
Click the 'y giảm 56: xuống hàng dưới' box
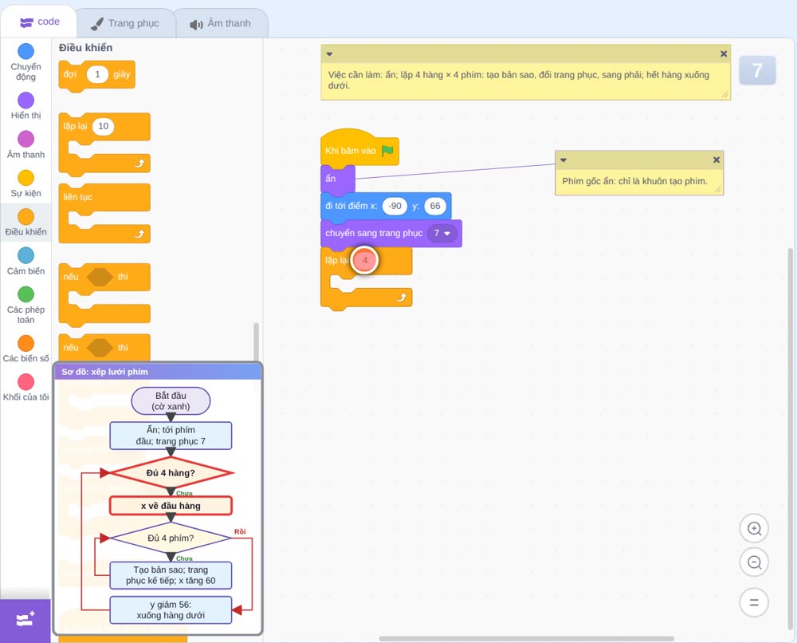click(x=171, y=610)
